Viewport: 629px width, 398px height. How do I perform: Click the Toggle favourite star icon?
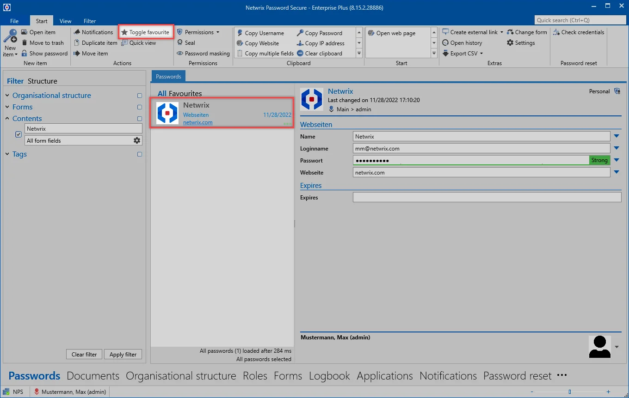(x=124, y=32)
